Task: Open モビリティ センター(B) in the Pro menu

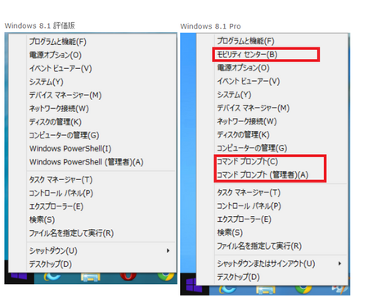Action: click(272, 55)
